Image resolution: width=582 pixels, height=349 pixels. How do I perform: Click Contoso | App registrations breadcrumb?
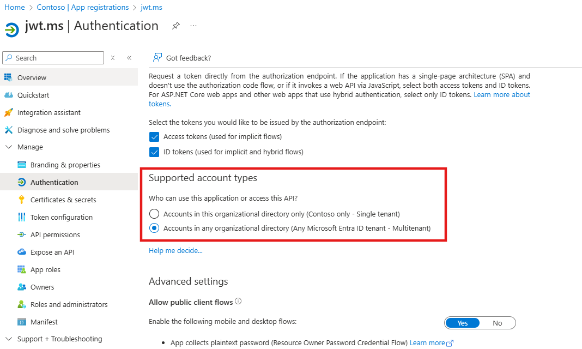pyautogui.click(x=82, y=7)
